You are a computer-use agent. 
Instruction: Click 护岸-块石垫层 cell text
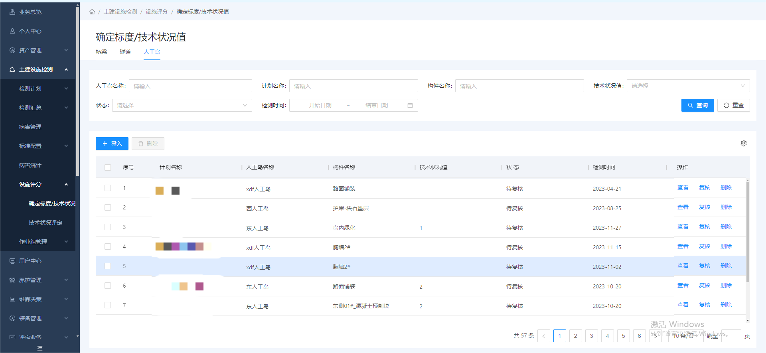[x=351, y=208]
